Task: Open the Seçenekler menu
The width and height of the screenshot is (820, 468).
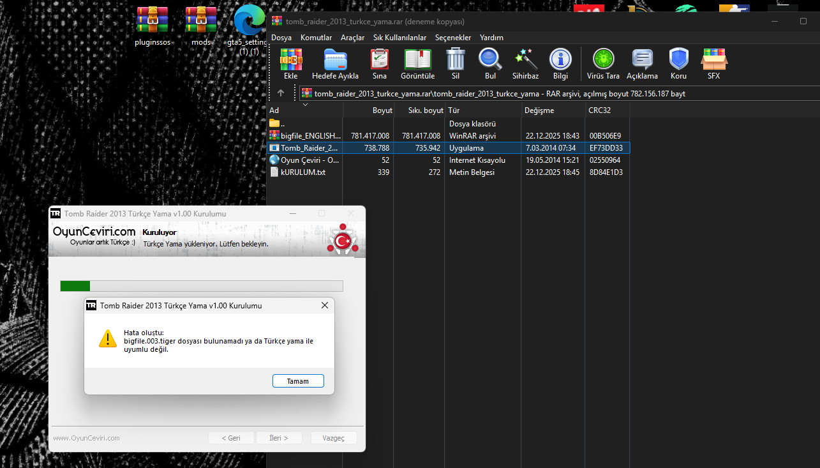Action: pyautogui.click(x=453, y=38)
